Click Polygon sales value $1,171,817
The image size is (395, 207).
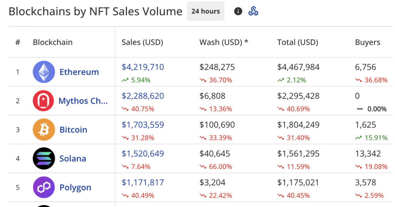143,182
